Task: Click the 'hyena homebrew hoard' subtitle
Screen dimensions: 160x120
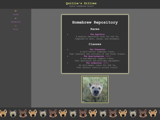Action: [x=81, y=6]
